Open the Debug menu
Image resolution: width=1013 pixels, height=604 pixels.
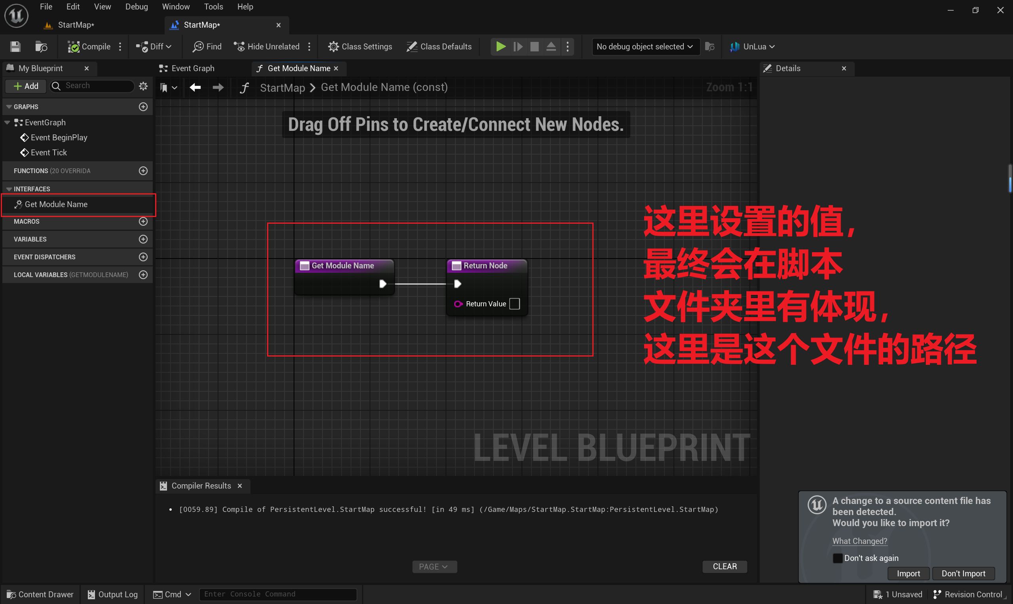coord(137,6)
